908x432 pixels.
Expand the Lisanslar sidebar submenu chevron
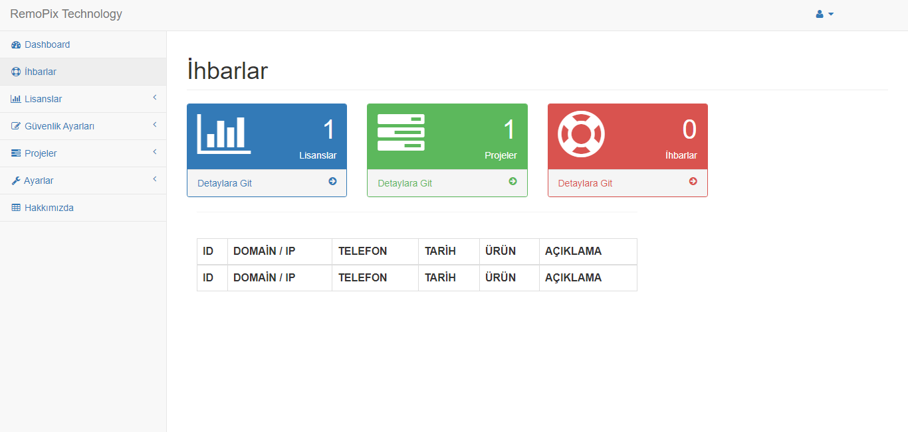[x=154, y=98]
